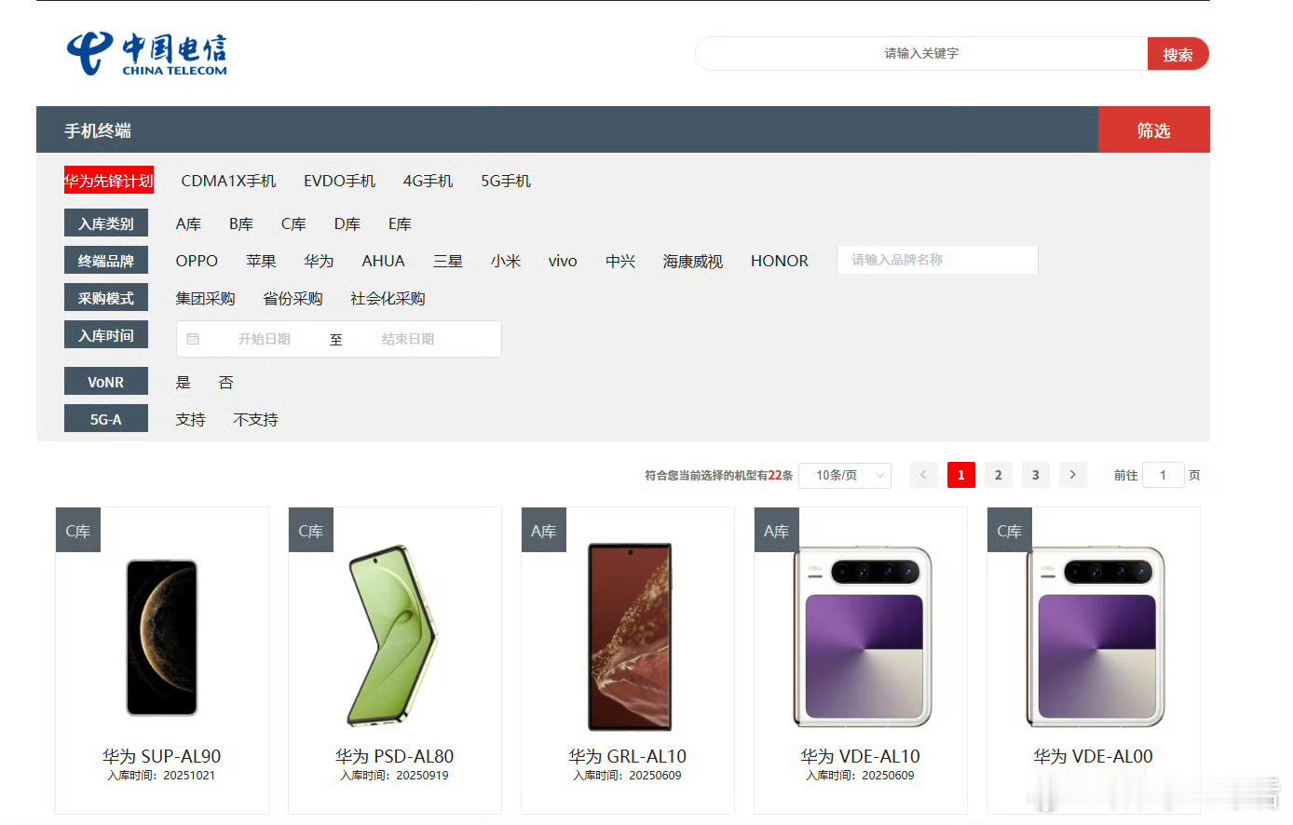The image size is (1293, 825).
Task: Filter by A库 category
Action: point(188,224)
